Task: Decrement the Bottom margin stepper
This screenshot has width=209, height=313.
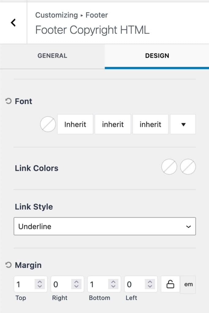Action: coord(113,286)
